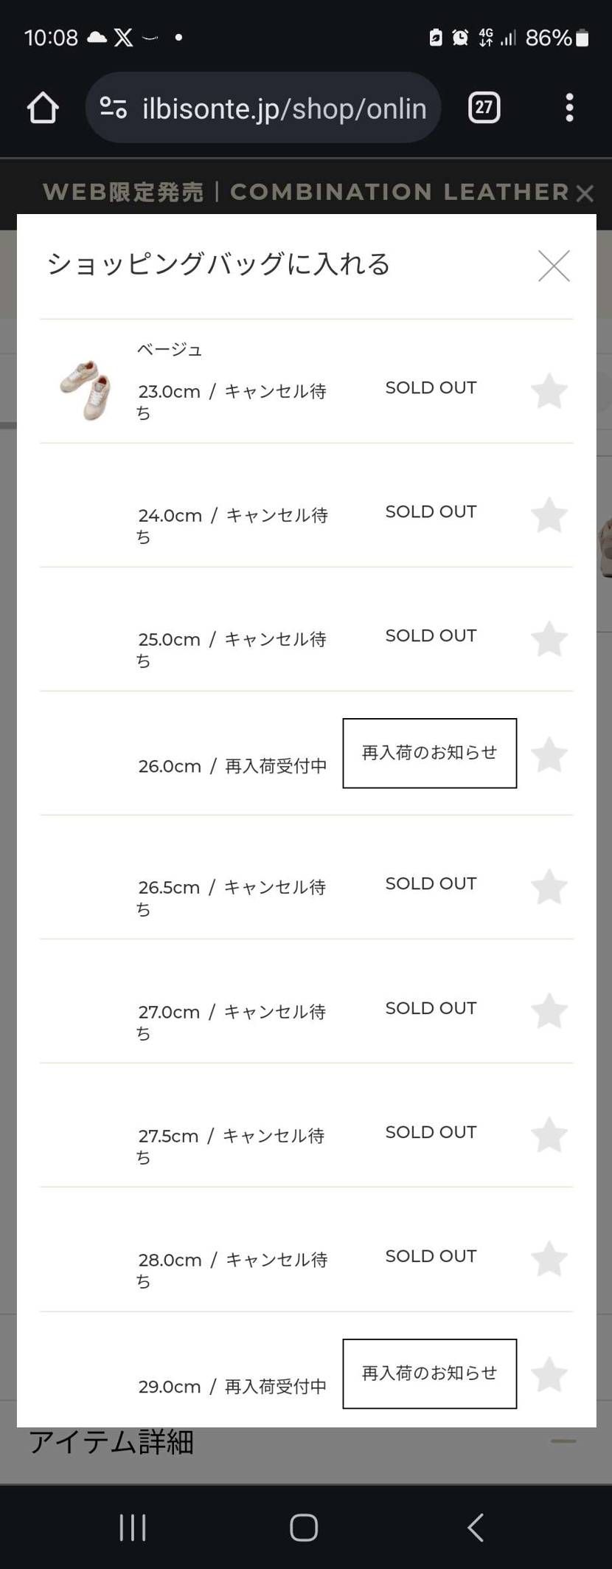The height and width of the screenshot is (1569, 612).
Task: Tap the browser home icon
Action: coord(43,108)
